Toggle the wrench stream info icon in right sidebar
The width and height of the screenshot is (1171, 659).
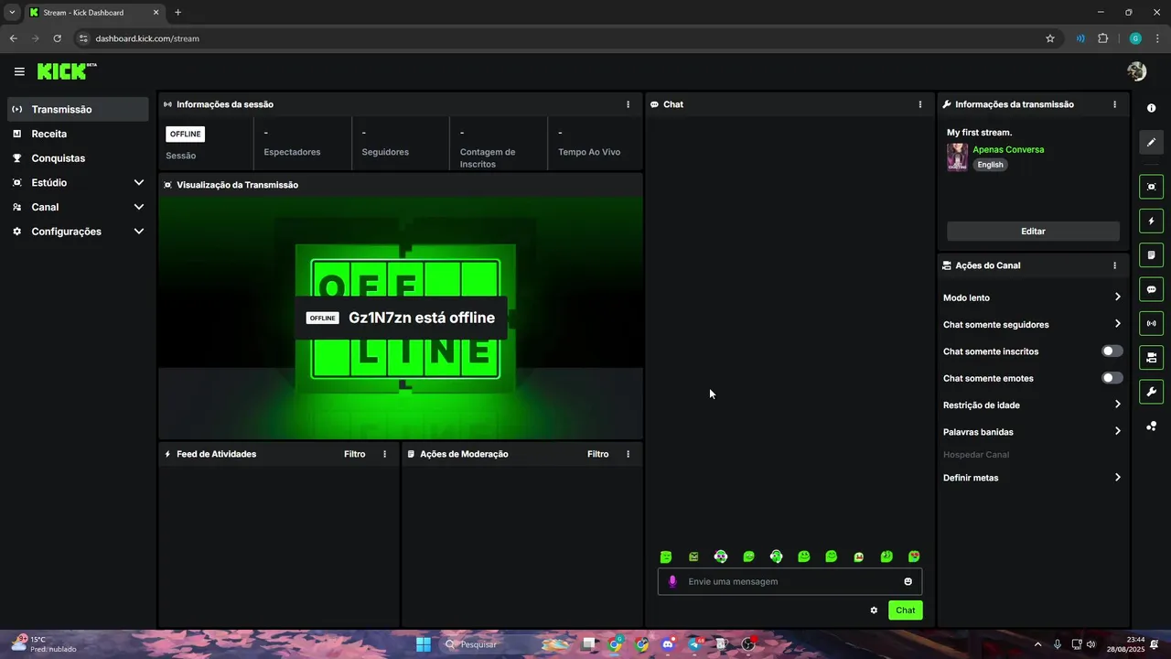point(1151,392)
